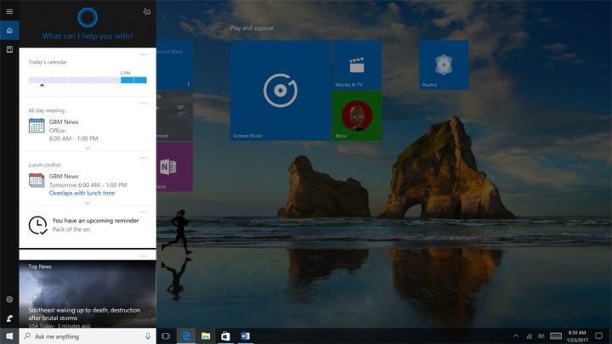This screenshot has width=612, height=344.
Task: Open the volume tray icon
Action: pyautogui.click(x=541, y=336)
